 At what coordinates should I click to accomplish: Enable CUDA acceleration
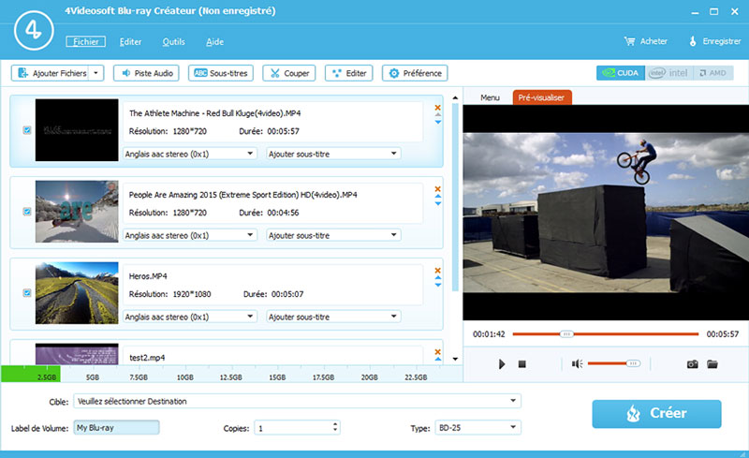point(621,73)
